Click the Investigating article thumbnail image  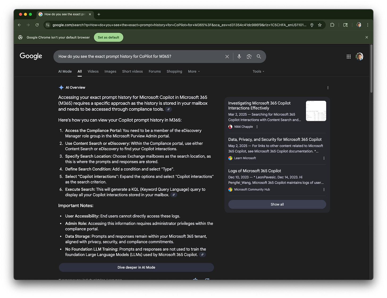click(316, 111)
